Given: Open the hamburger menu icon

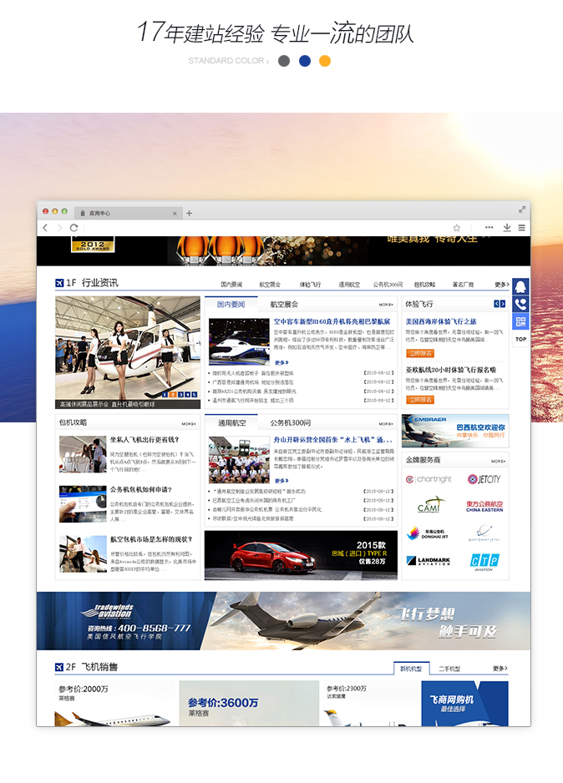Looking at the screenshot, I should click(521, 228).
